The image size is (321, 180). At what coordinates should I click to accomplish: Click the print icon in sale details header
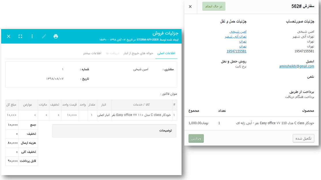[56, 36]
